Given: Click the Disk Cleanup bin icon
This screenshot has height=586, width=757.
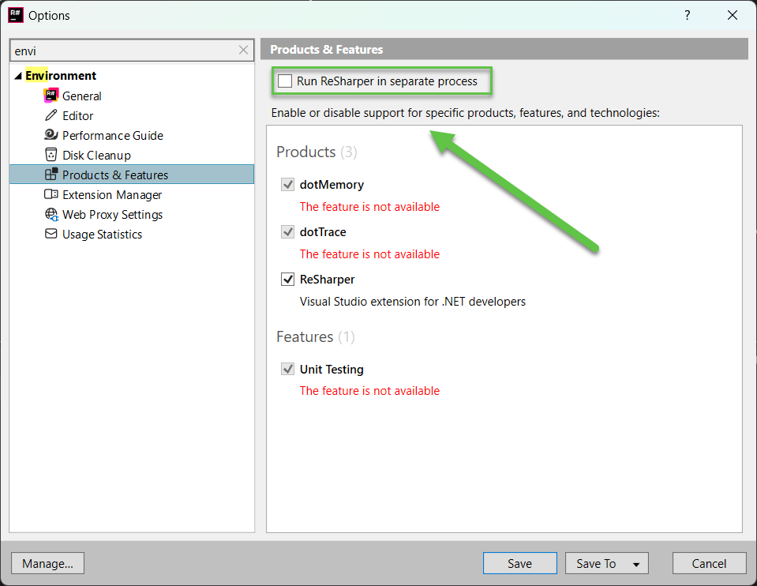Looking at the screenshot, I should click(x=51, y=155).
